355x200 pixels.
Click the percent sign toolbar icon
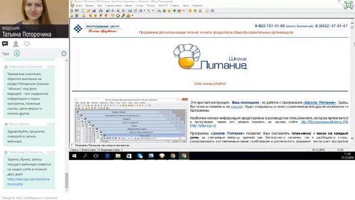[149, 11]
